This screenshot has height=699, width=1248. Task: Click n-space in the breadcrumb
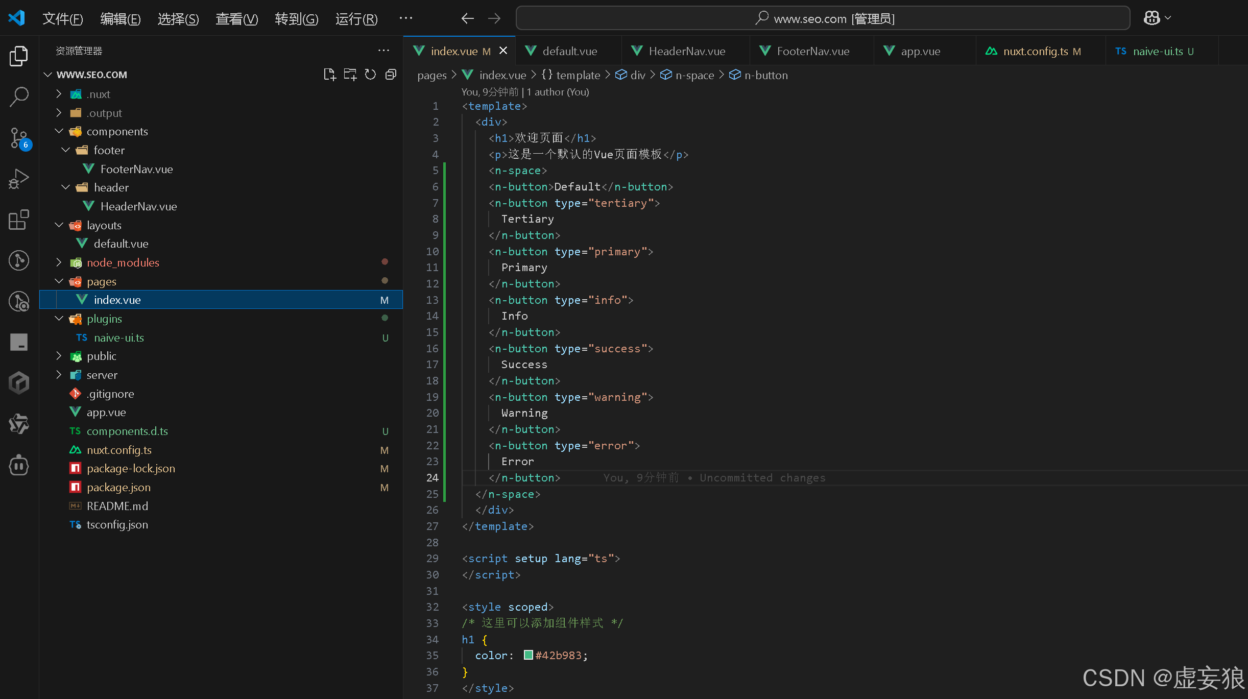pyautogui.click(x=694, y=75)
